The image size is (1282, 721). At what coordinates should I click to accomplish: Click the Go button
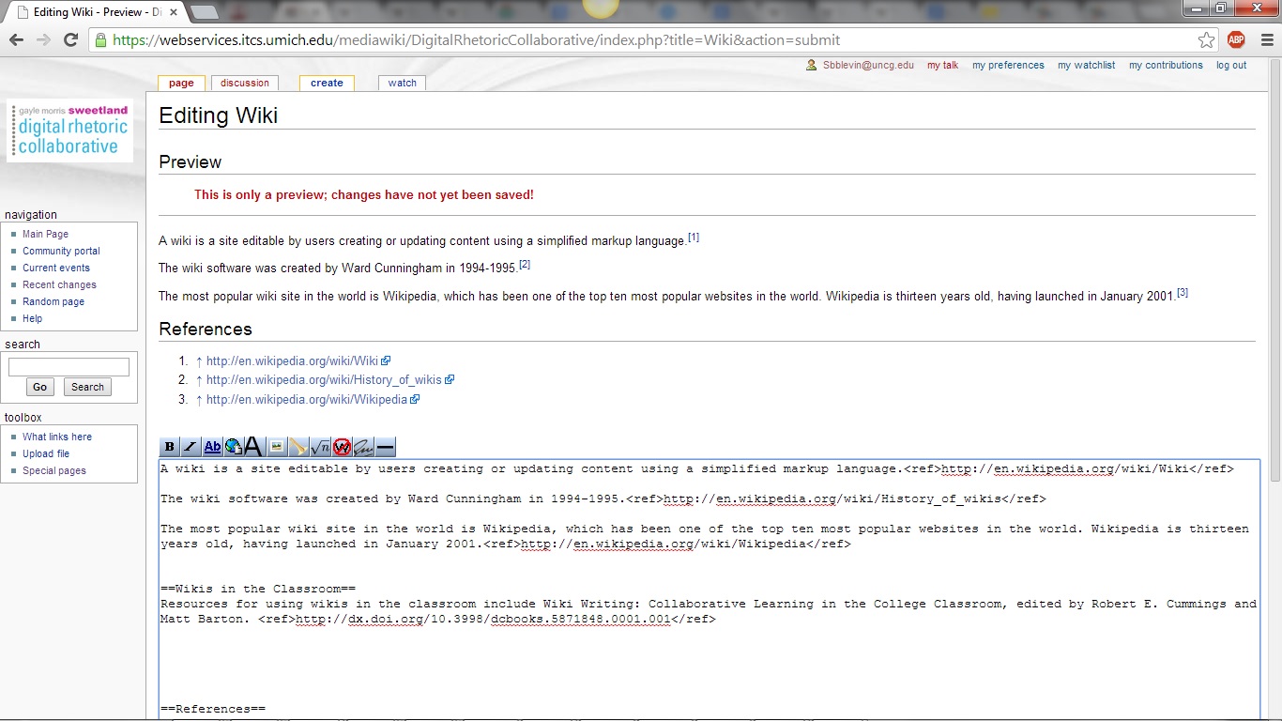[x=39, y=387]
